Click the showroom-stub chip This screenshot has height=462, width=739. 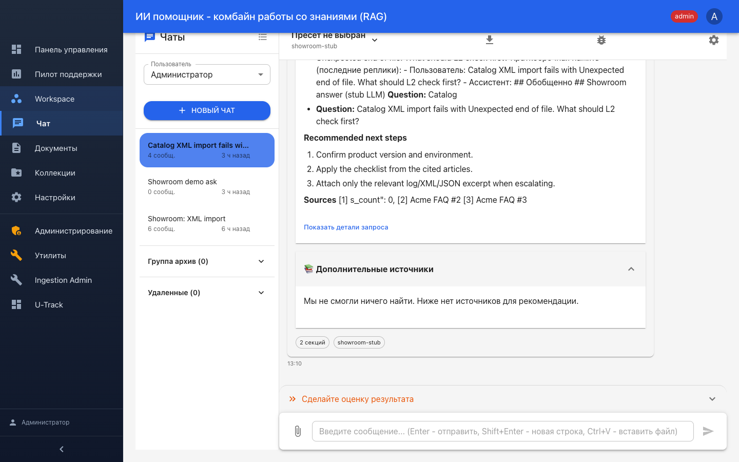coord(359,342)
